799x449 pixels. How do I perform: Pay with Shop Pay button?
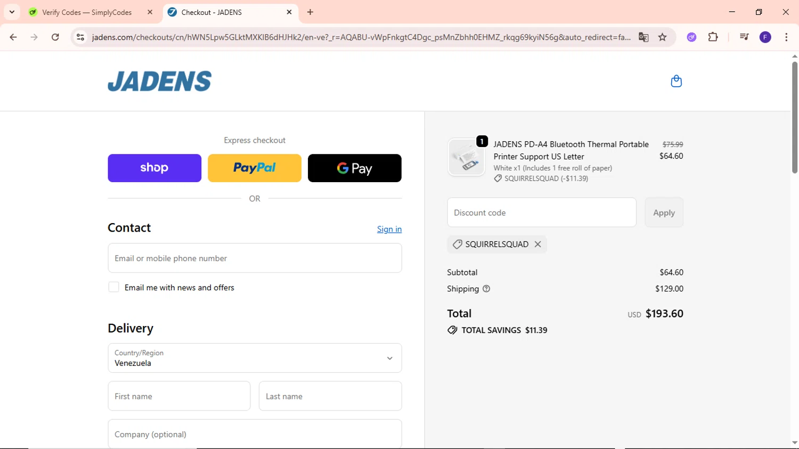pyautogui.click(x=154, y=168)
